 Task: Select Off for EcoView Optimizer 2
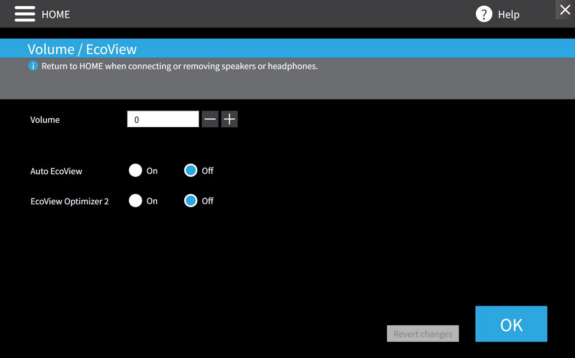(x=191, y=201)
